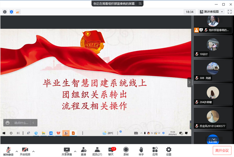Click the shared screen Cortana circle icon

click(11, 133)
